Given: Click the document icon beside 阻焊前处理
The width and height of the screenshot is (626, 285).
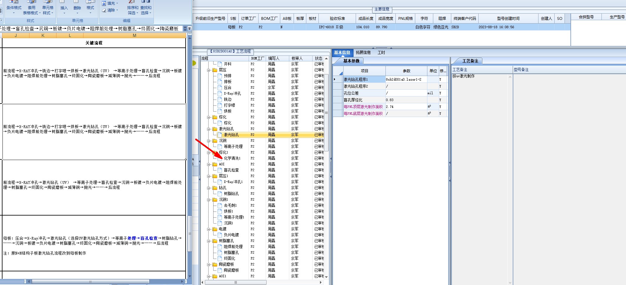Looking at the screenshot, I should tap(220, 247).
